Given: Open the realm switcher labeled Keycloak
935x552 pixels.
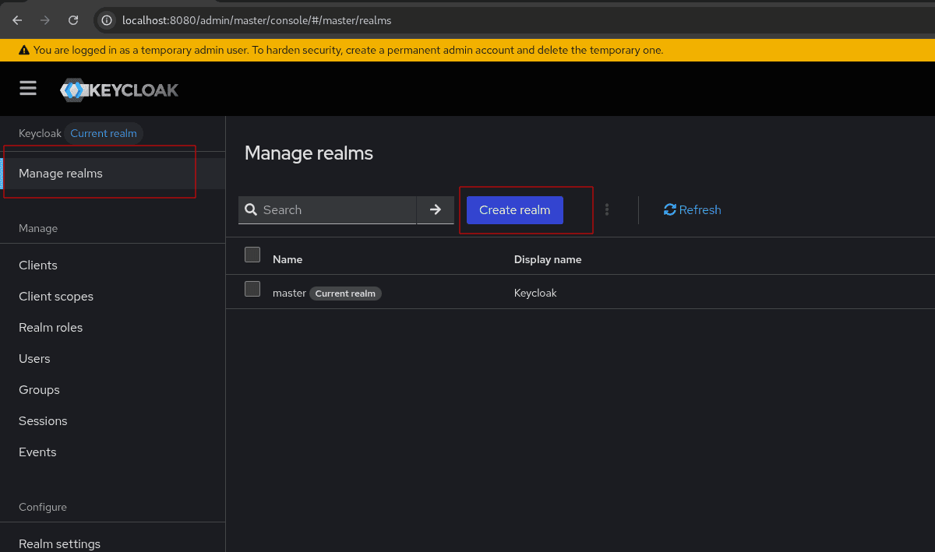Looking at the screenshot, I should (x=40, y=133).
